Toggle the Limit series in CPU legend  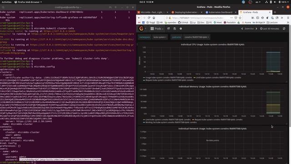pos(217,77)
